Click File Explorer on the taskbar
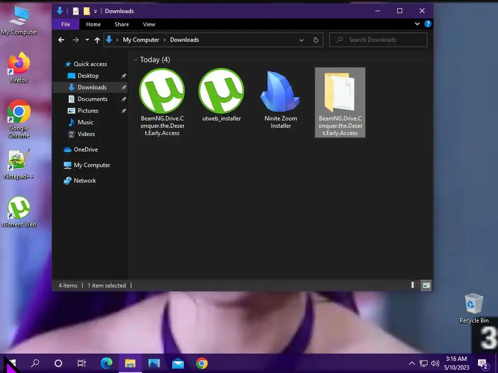 coord(130,363)
